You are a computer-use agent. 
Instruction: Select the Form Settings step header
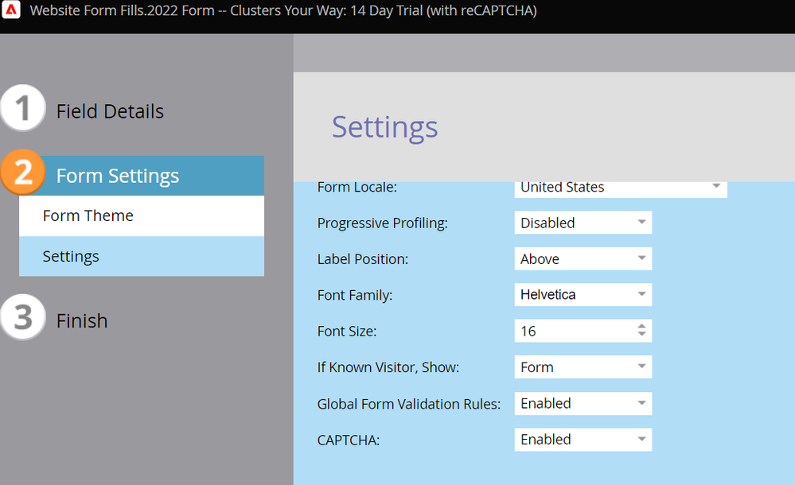pos(118,176)
